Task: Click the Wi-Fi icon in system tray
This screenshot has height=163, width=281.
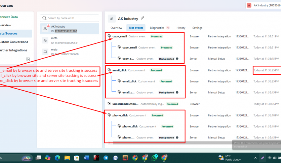Action: click(x=269, y=158)
